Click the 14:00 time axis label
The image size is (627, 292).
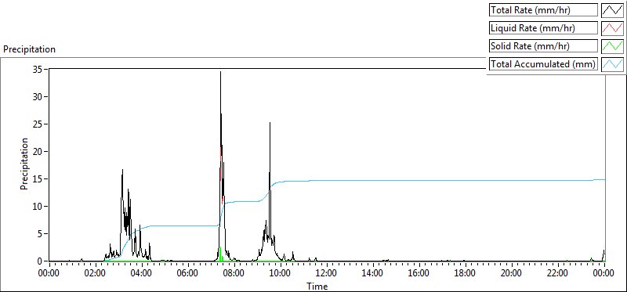click(x=372, y=274)
